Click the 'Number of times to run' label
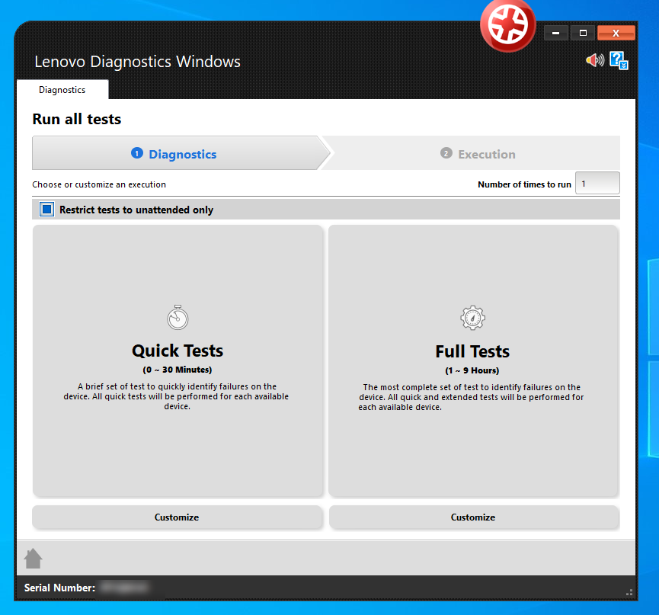 point(524,184)
